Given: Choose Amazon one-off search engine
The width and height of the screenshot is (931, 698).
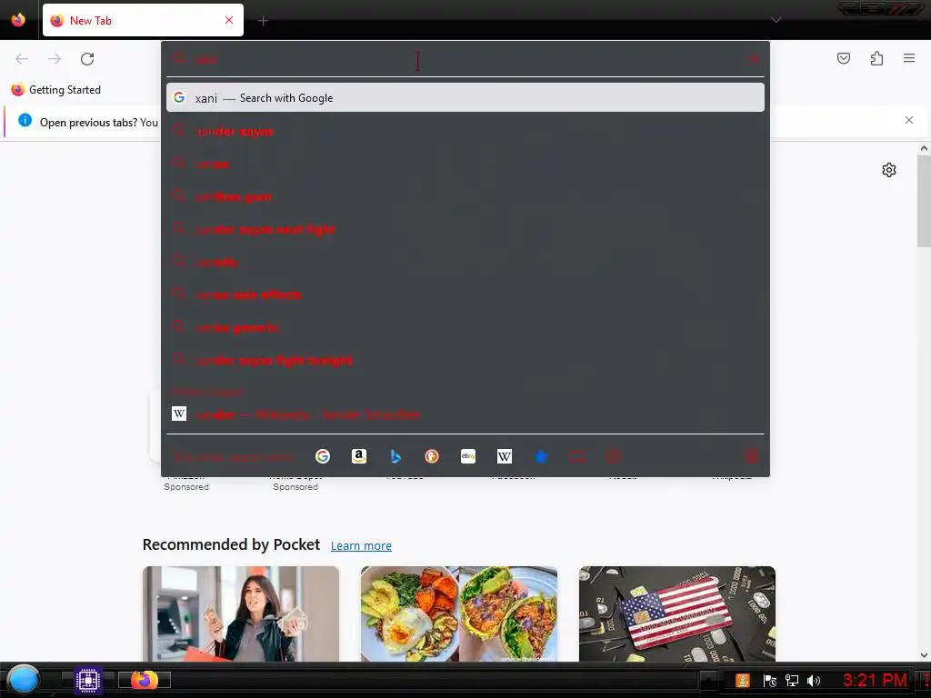Looking at the screenshot, I should click(358, 456).
